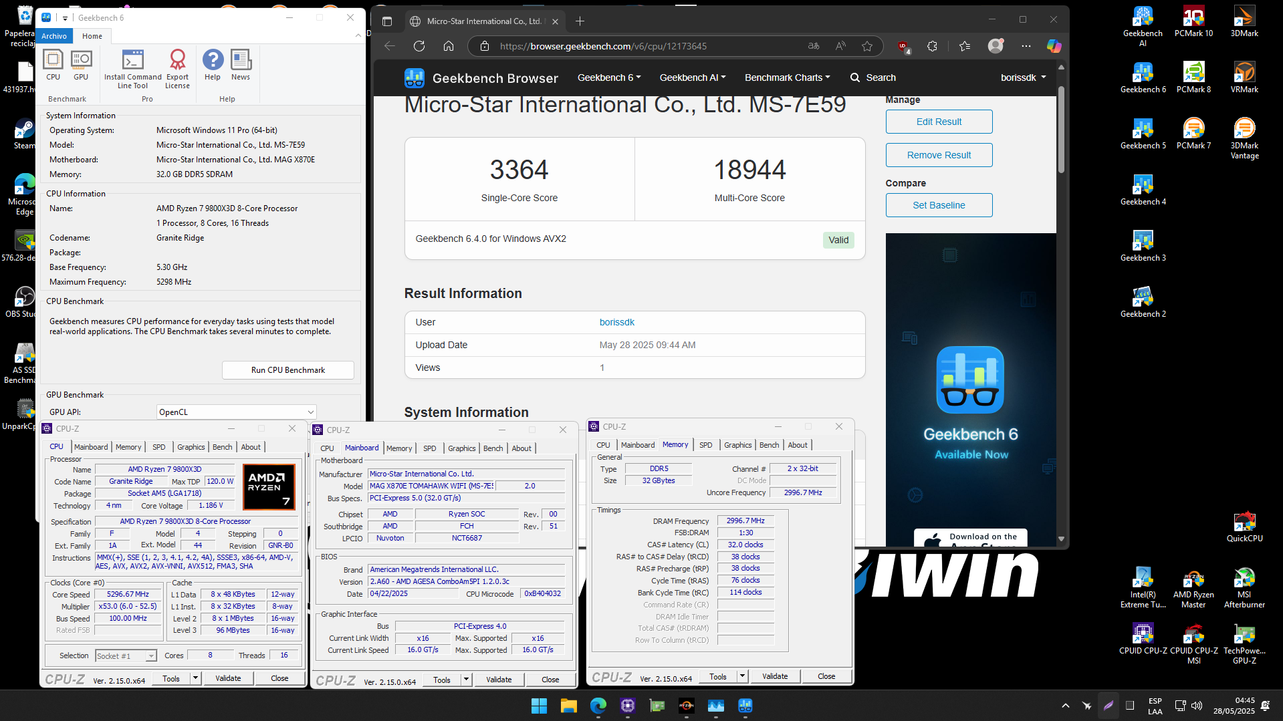Open About tab in middle CPU-Z window
The width and height of the screenshot is (1283, 721).
pos(521,448)
